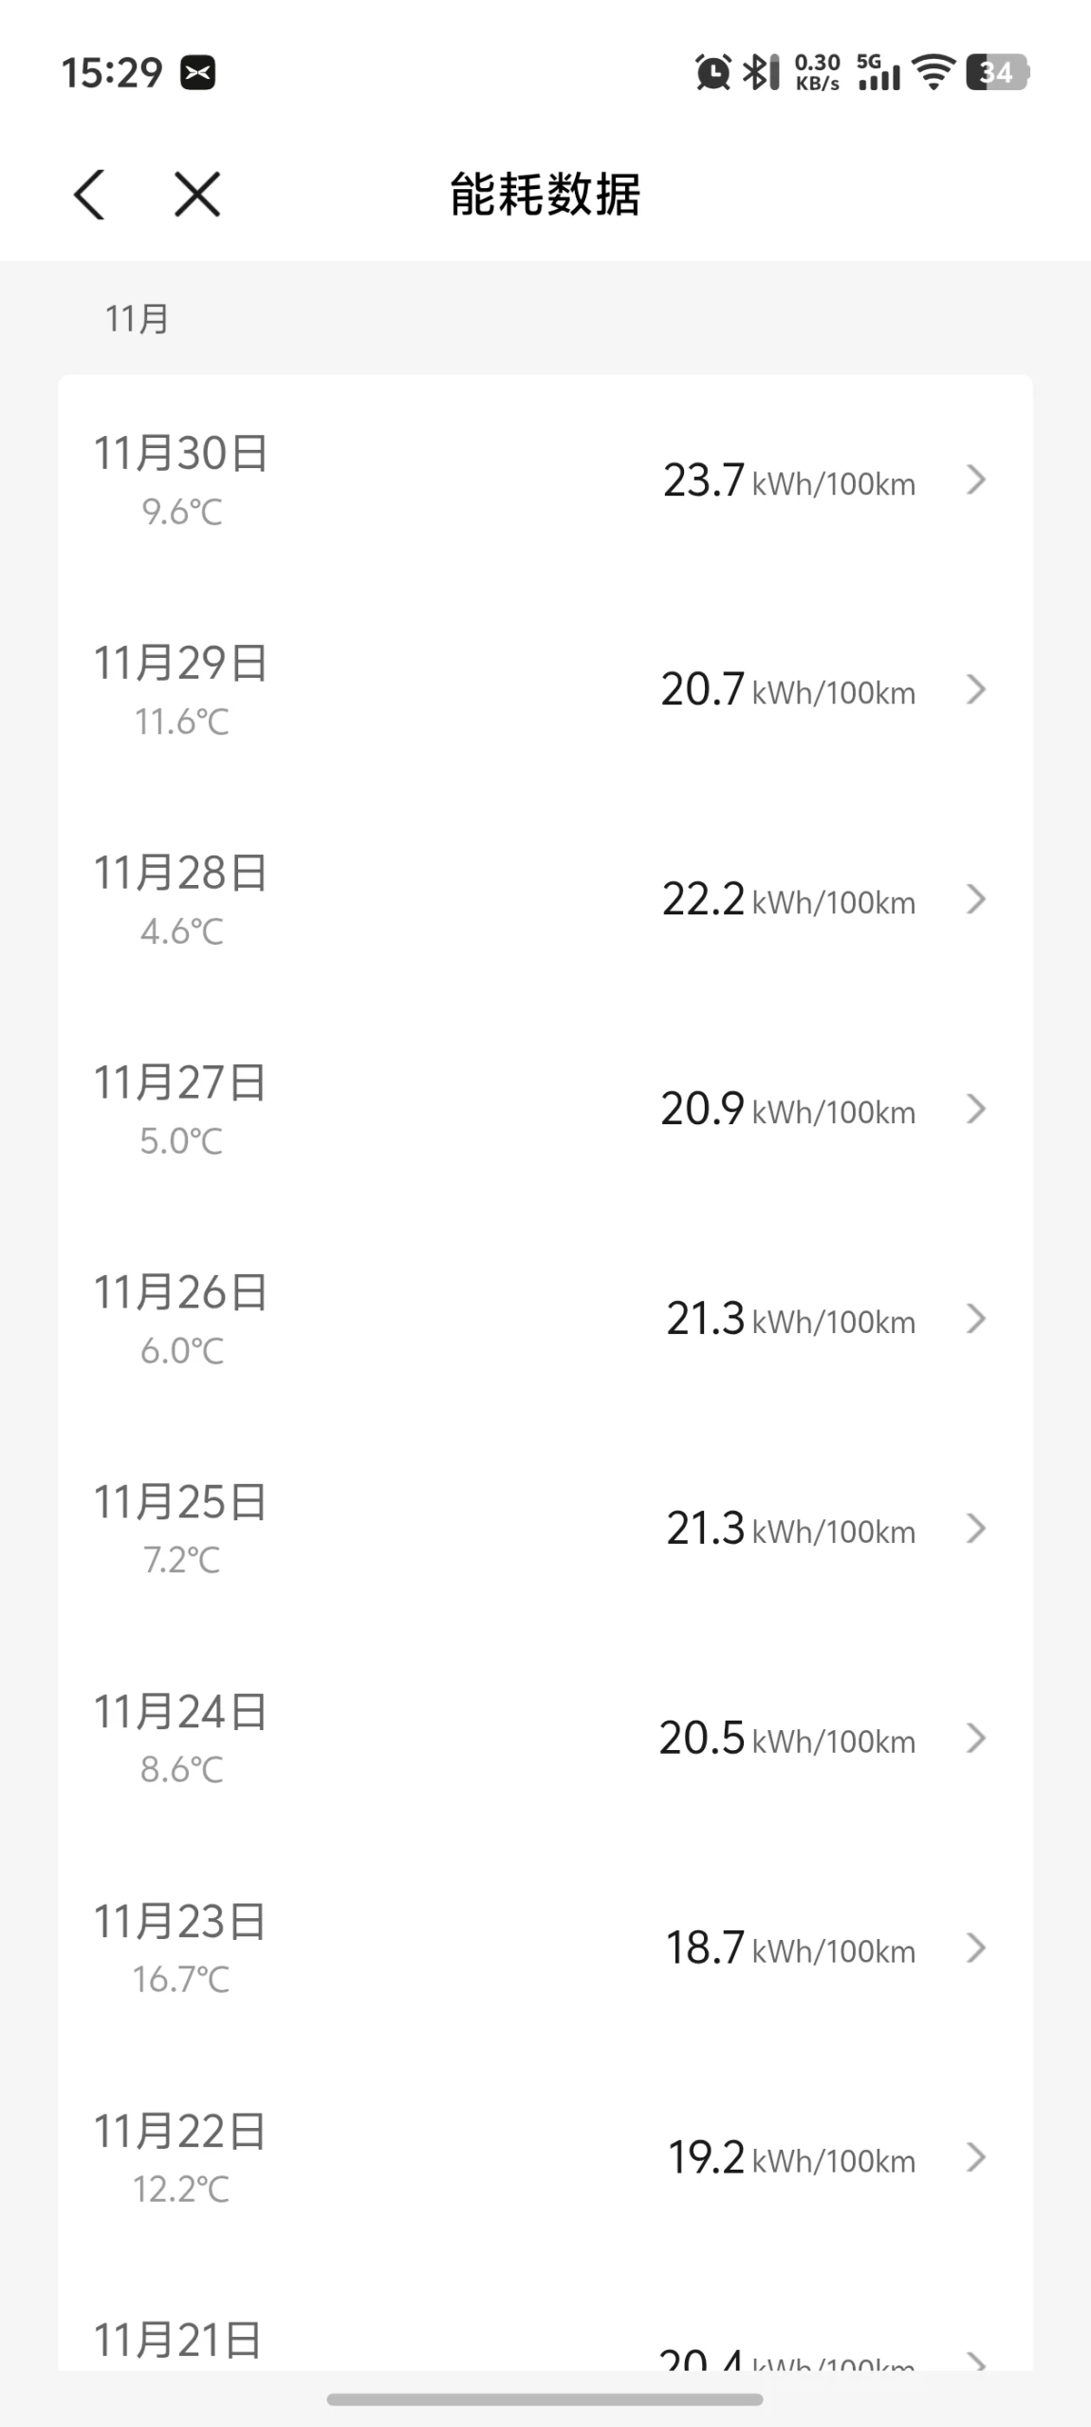1091x2427 pixels.
Task: Tap the app notification icon beside clock
Action: (x=198, y=72)
